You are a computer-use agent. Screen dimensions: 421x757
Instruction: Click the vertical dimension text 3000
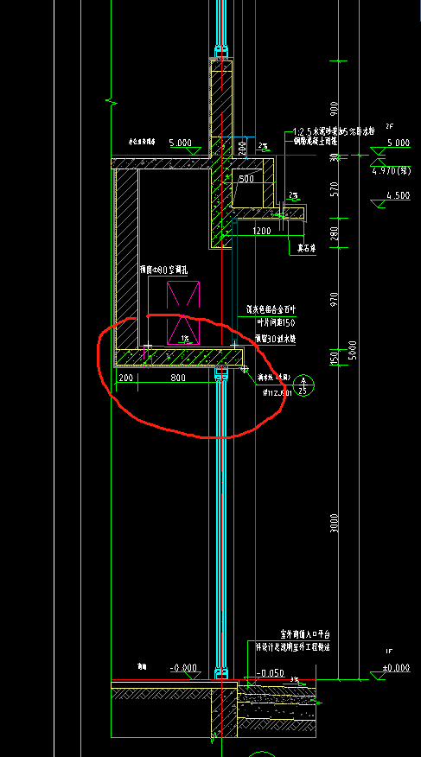pyautogui.click(x=335, y=523)
